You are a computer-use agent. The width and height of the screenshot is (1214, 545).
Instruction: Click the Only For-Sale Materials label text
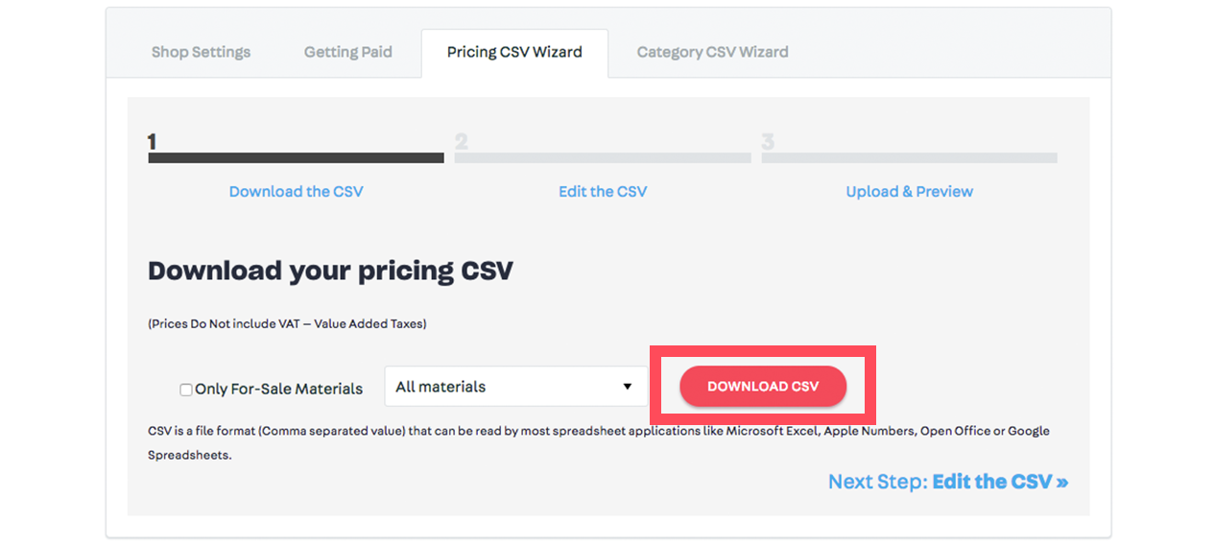point(278,389)
